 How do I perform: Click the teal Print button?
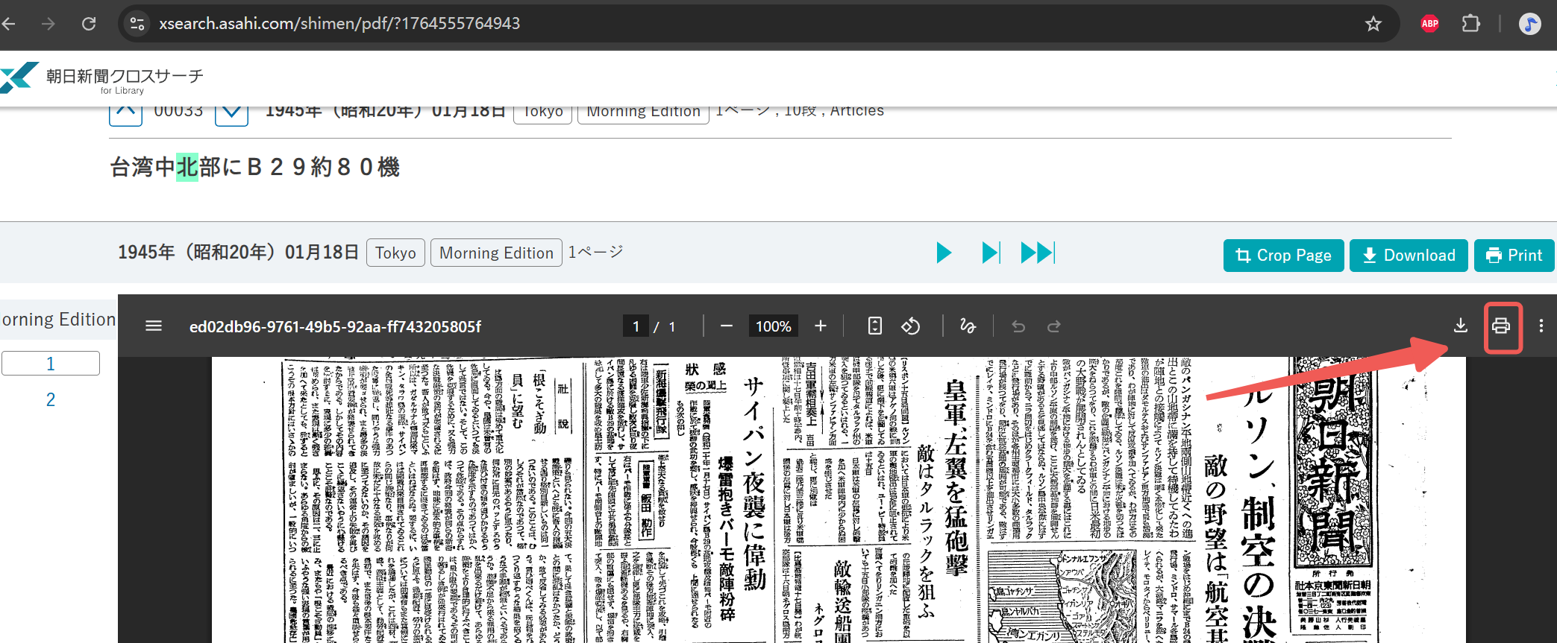click(x=1514, y=256)
